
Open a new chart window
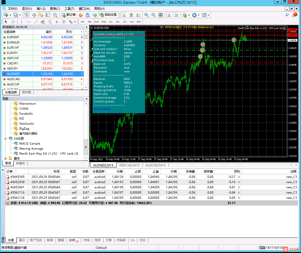pyautogui.click(x=6, y=15)
